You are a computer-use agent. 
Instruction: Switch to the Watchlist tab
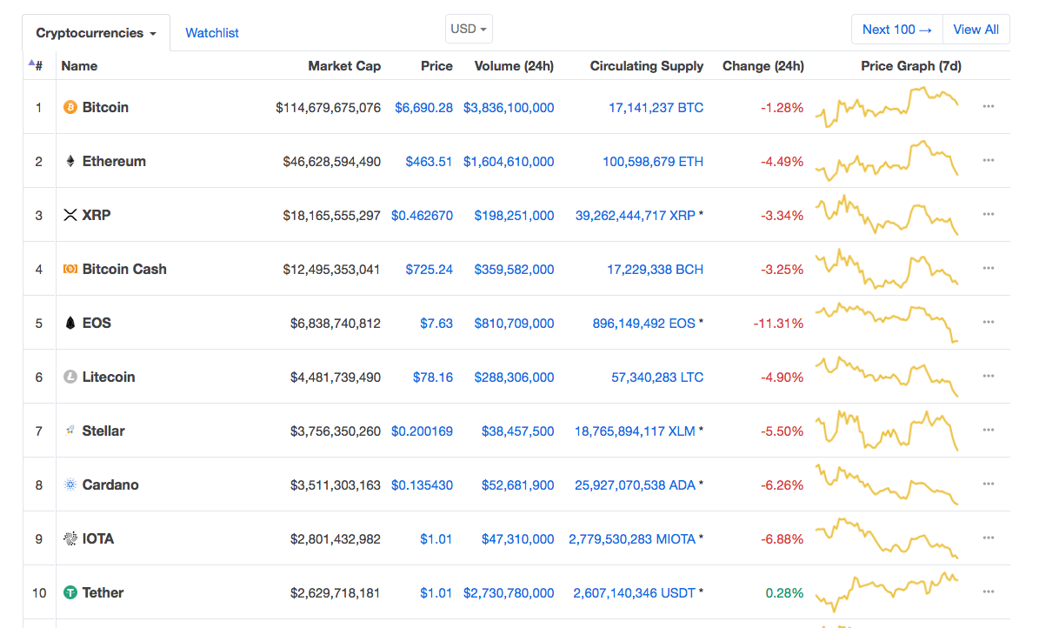(212, 32)
